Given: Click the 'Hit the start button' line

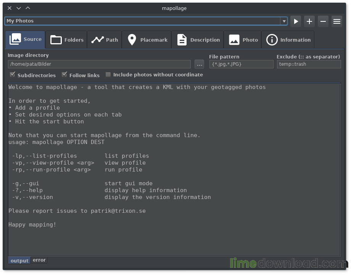Looking at the screenshot, I should point(46,121).
